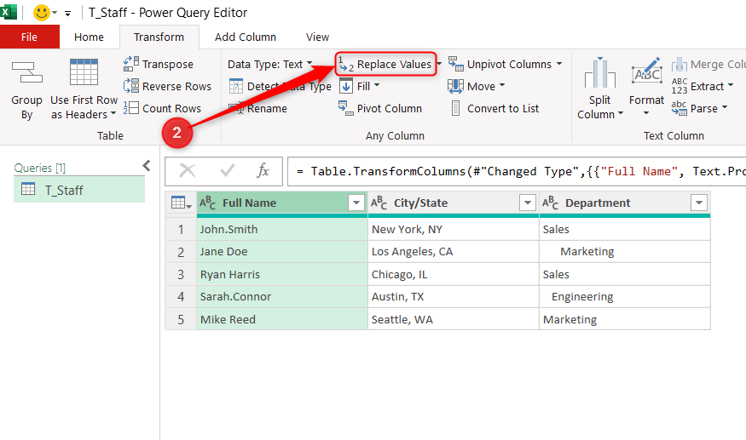Click the smiley feedback icon
746x440 pixels.
coord(42,13)
